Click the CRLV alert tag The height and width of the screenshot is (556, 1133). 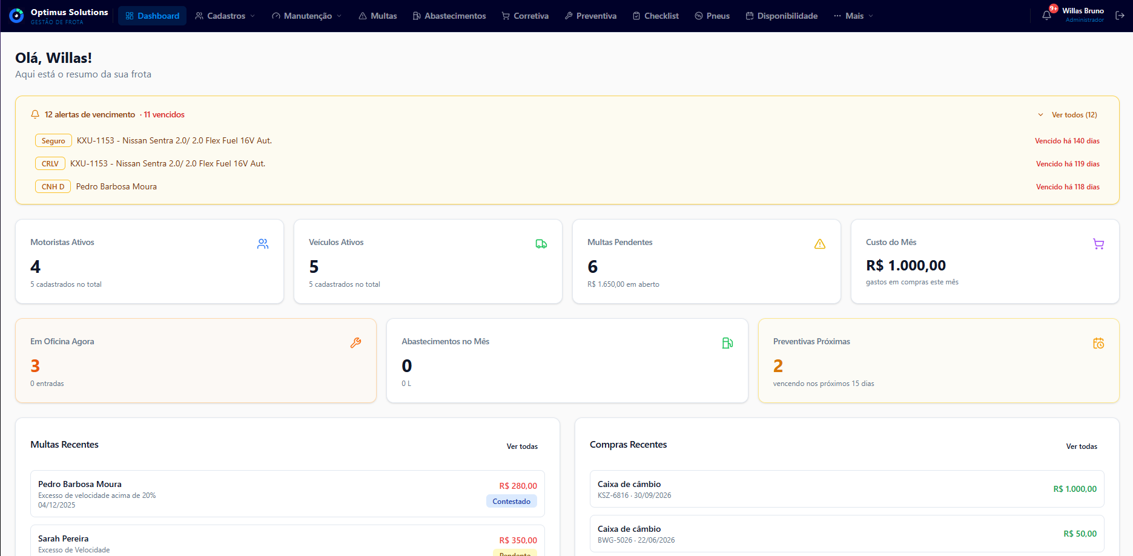pyautogui.click(x=50, y=164)
